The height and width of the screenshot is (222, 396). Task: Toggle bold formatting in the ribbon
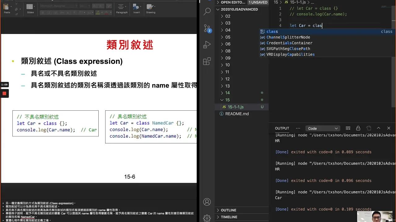pos(43,12)
